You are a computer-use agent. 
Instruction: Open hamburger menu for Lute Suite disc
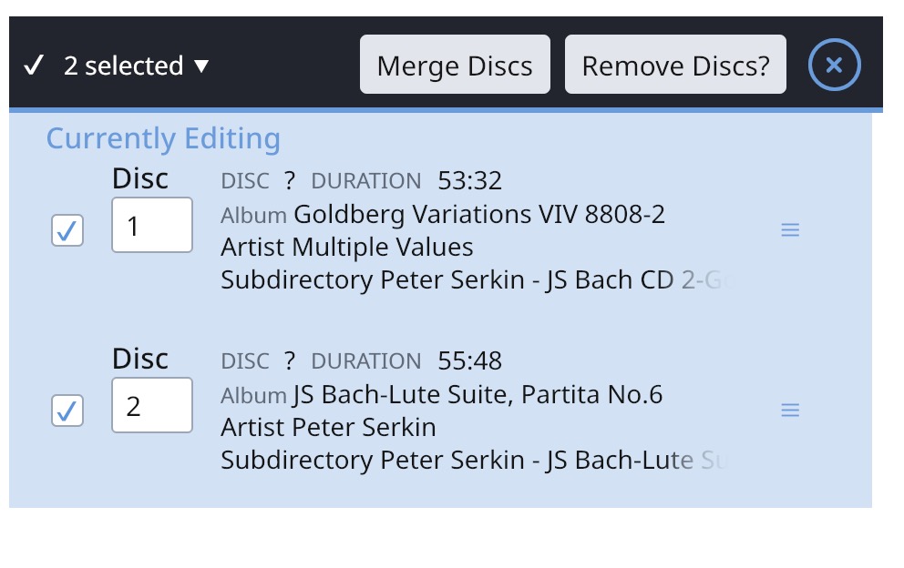click(790, 411)
